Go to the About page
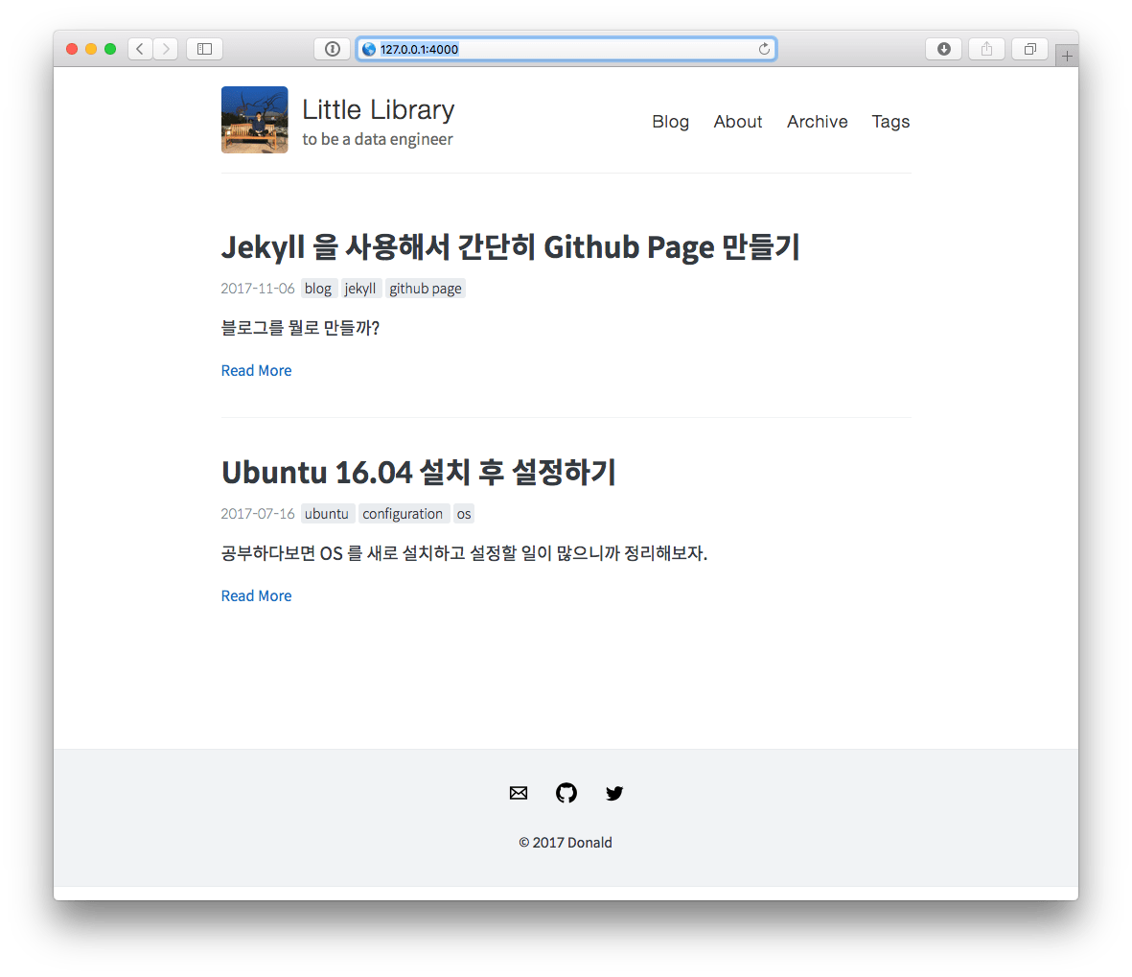Image resolution: width=1132 pixels, height=977 pixels. pyautogui.click(x=737, y=122)
